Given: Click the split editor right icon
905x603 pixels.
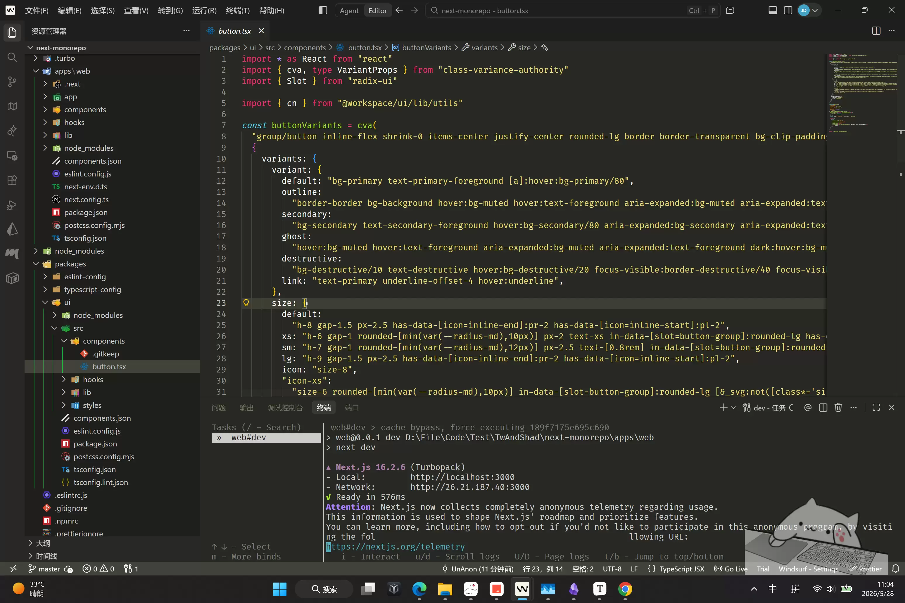Looking at the screenshot, I should 876,31.
